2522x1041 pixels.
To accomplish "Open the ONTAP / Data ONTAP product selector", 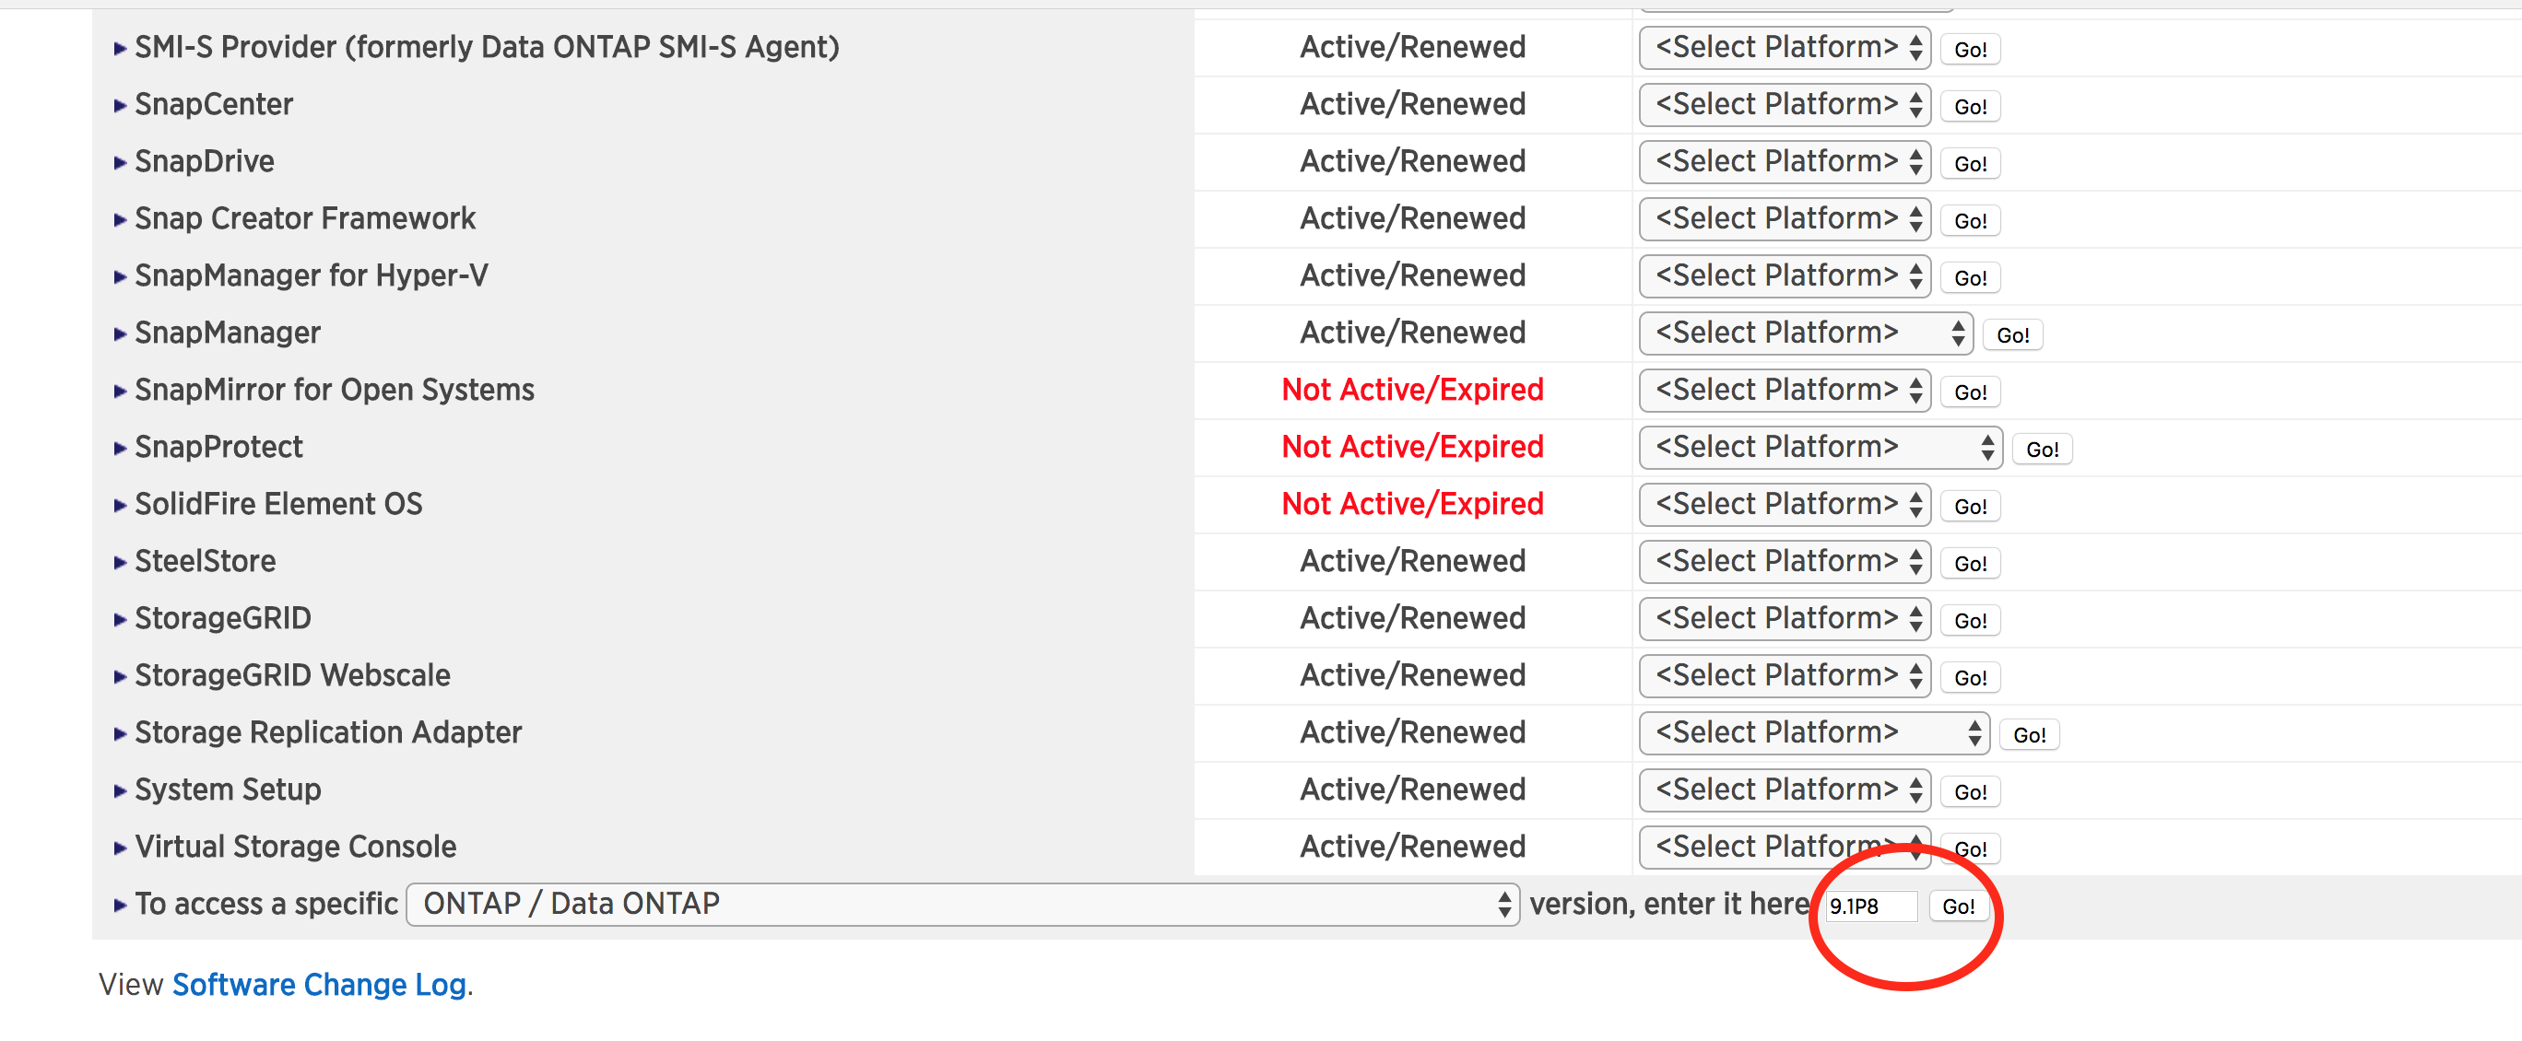I will pos(961,905).
